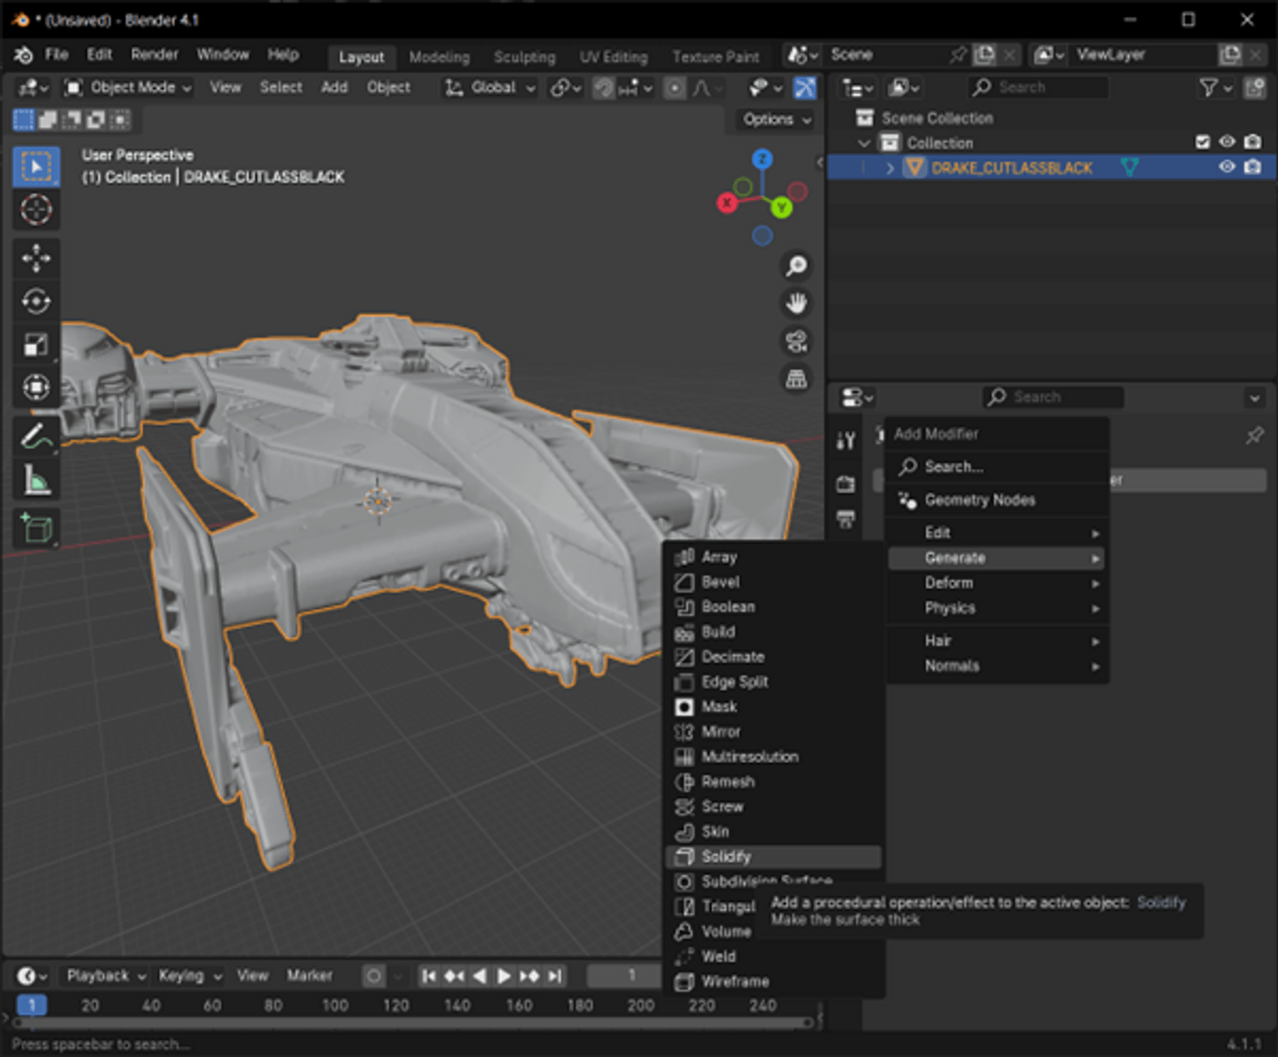
Task: Click frame 100 on the timeline
Action: [x=335, y=1006]
